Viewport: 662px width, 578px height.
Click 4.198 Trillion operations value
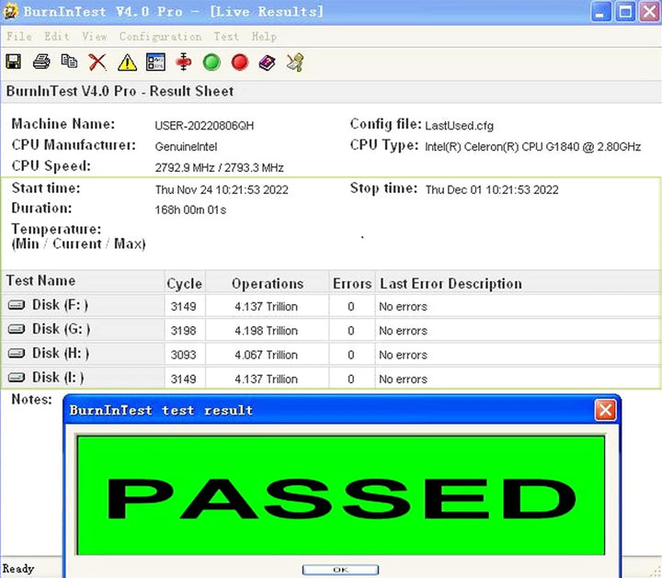(267, 331)
